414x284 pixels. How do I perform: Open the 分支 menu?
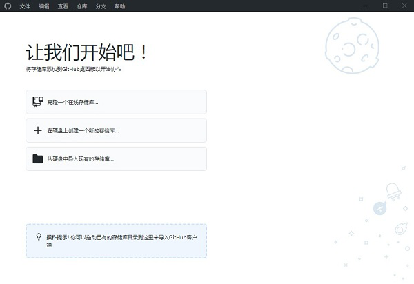click(101, 6)
